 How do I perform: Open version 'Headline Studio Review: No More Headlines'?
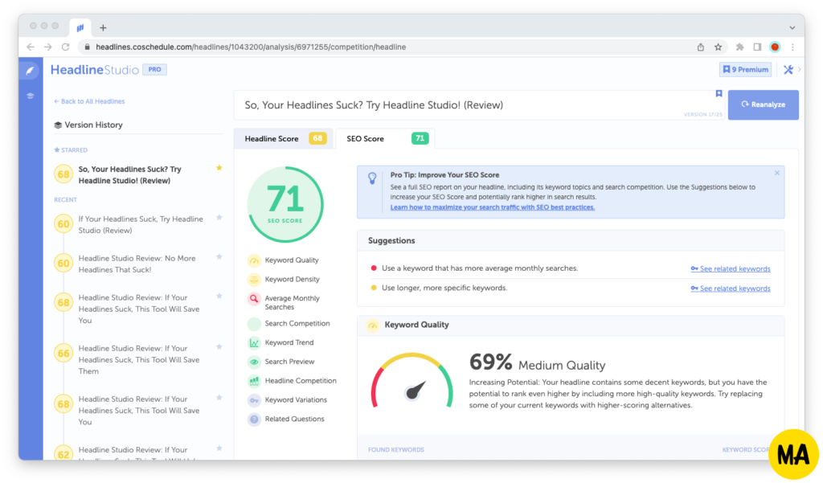coord(137,264)
